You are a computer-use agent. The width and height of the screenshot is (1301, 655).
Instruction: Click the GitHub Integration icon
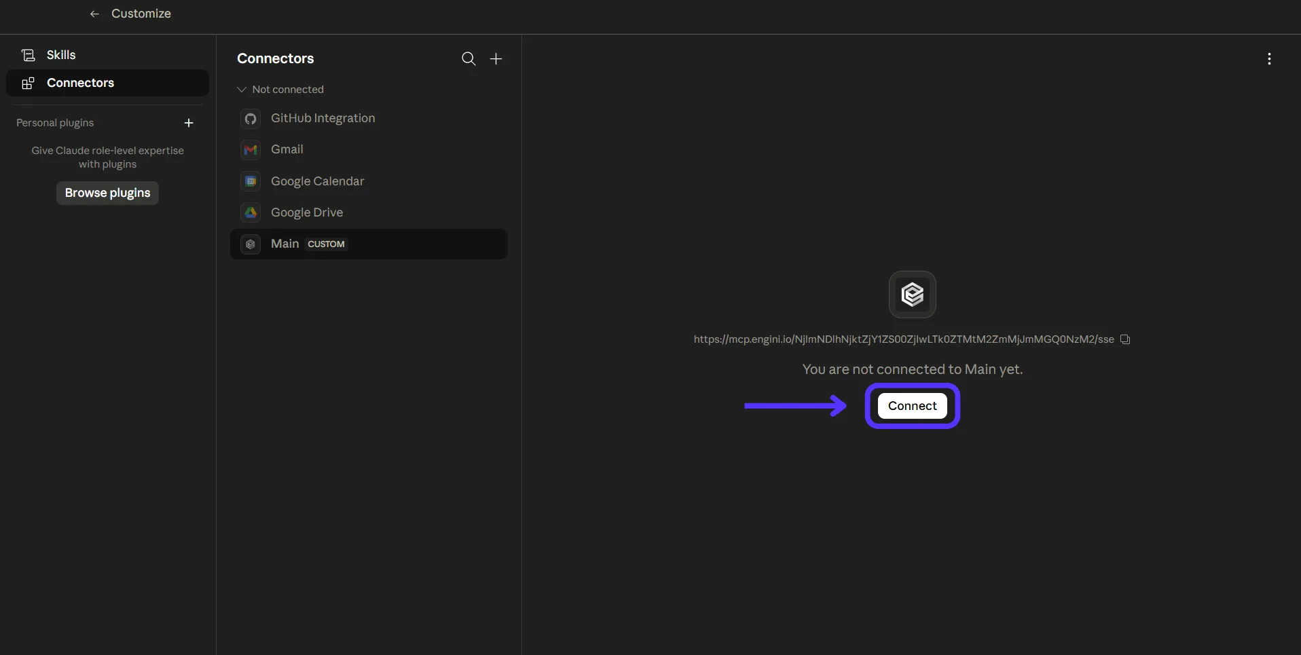(x=251, y=119)
